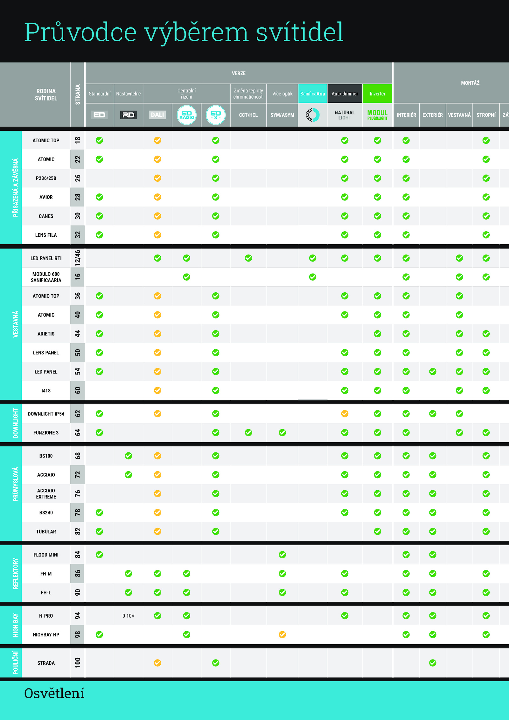509x720 pixels.
Task: Click FH-L family name
Action: pyautogui.click(x=46, y=592)
